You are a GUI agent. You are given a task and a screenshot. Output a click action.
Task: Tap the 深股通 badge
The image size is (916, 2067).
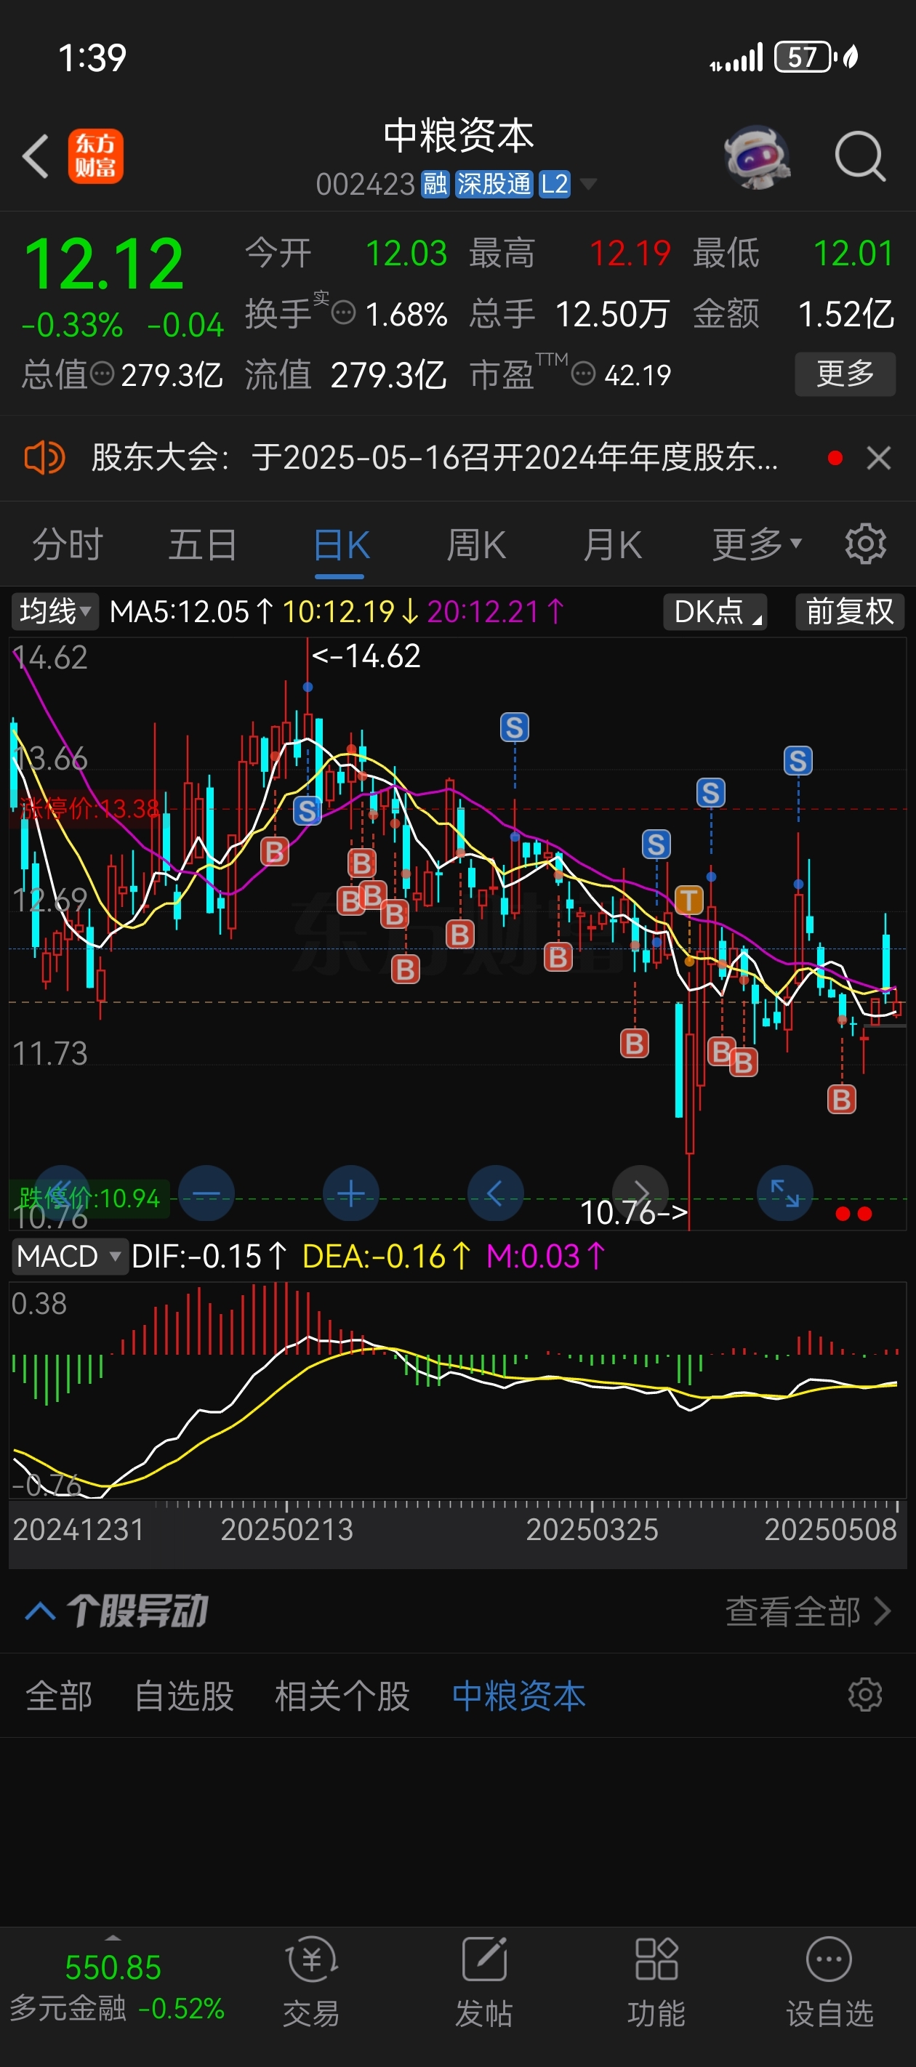[x=494, y=185]
